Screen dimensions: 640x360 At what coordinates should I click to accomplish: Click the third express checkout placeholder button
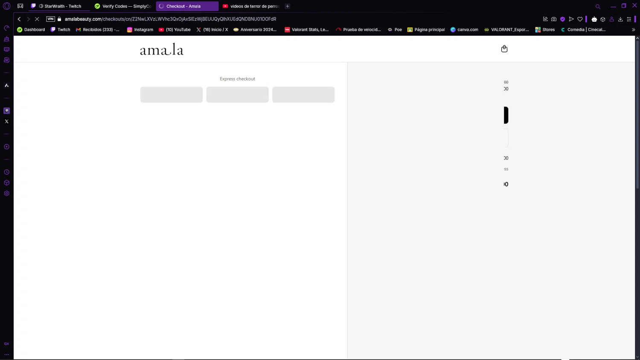(303, 95)
